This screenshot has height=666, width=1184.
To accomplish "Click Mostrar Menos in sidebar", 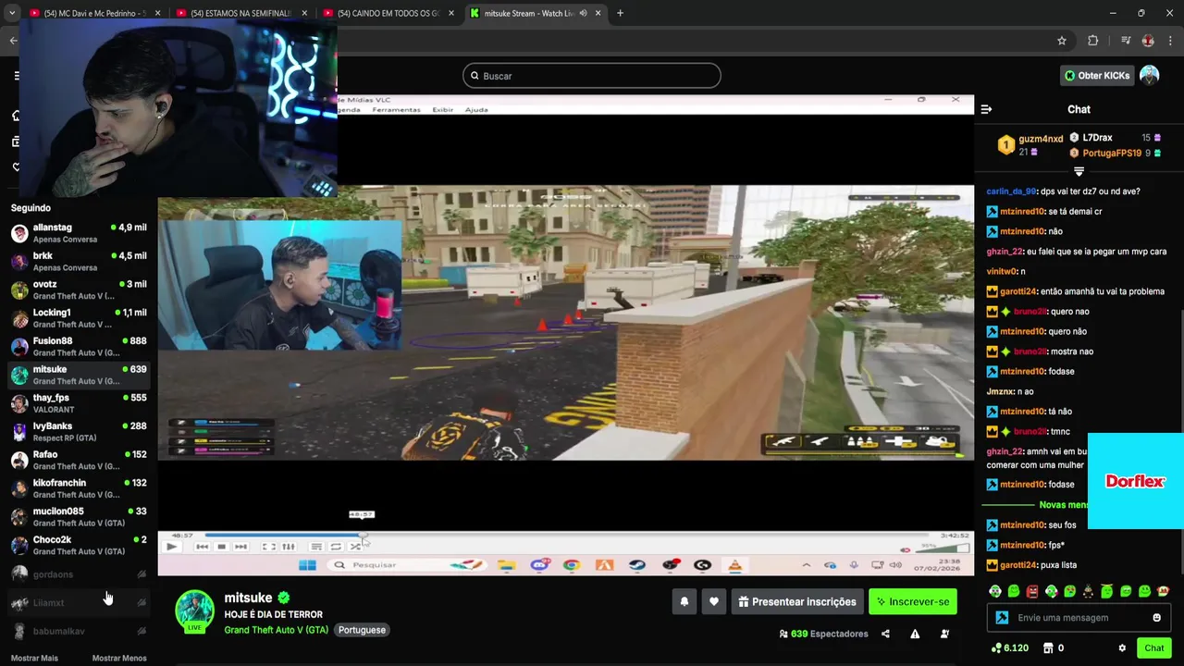I will coord(119,659).
